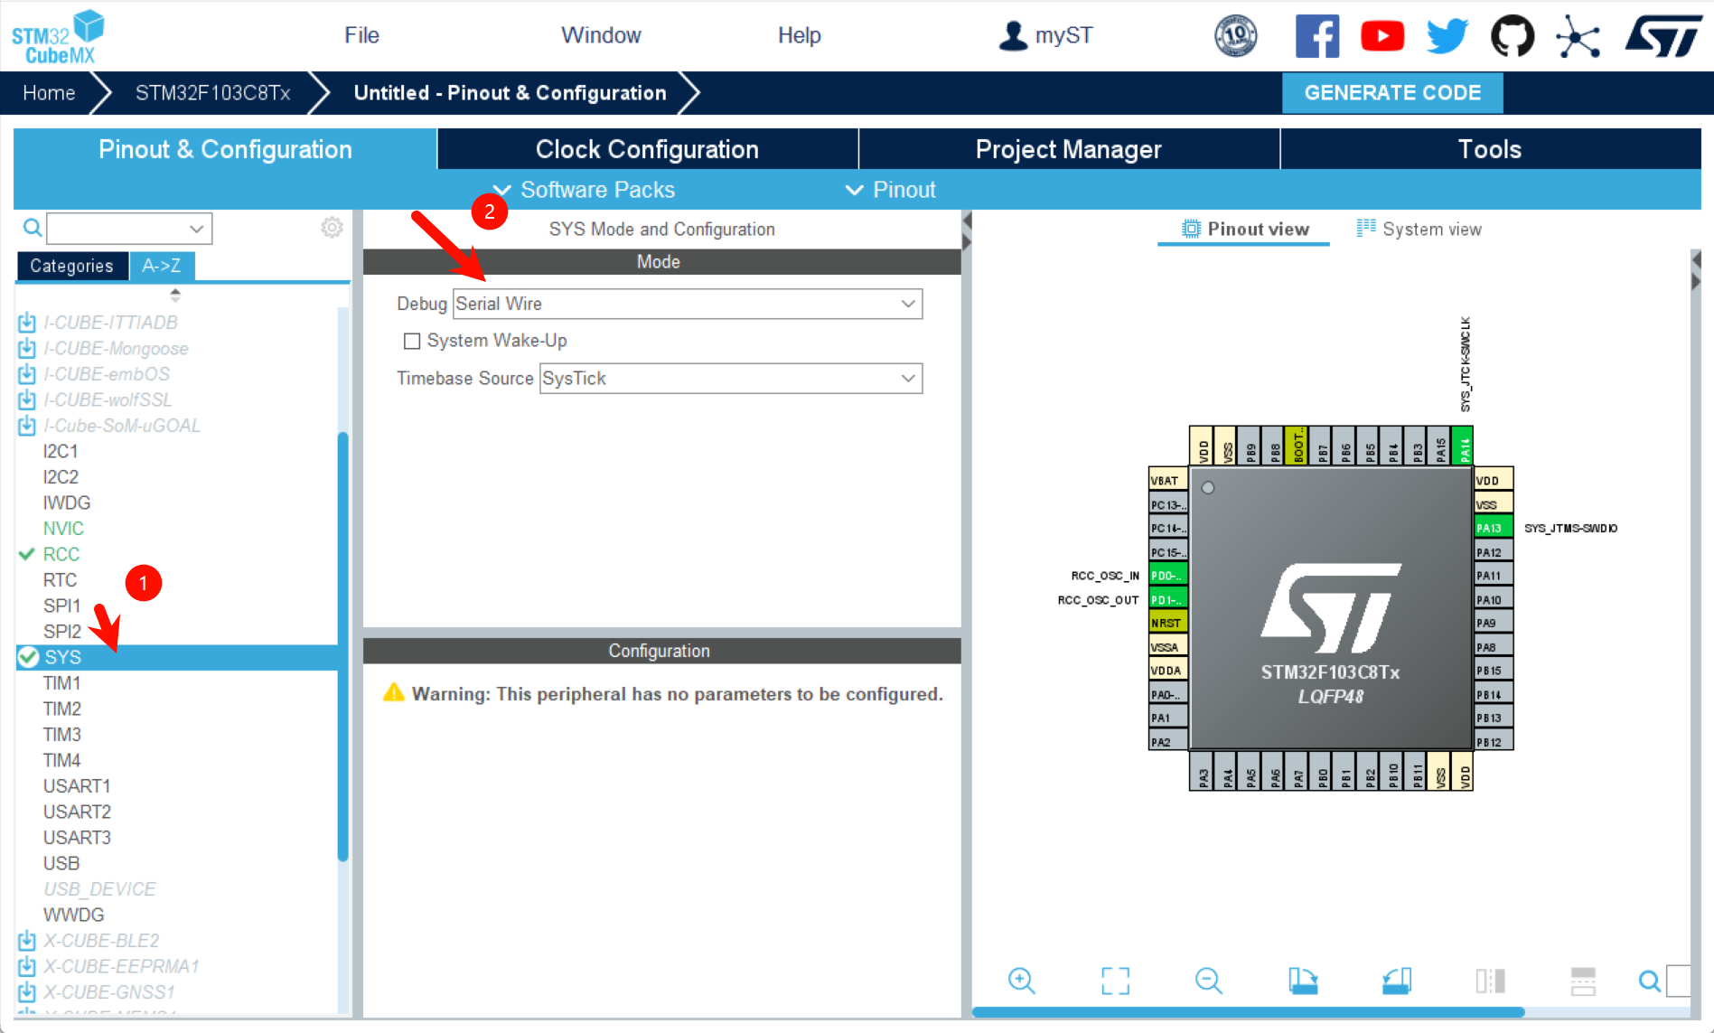The width and height of the screenshot is (1714, 1033).
Task: Select RCC in the peripheral list
Action: coord(61,554)
